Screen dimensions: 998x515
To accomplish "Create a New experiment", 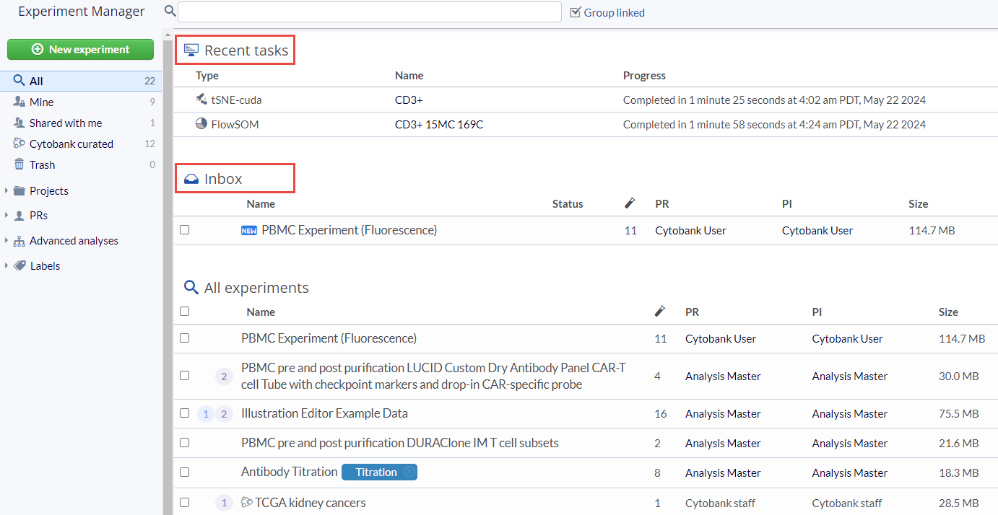I will tap(80, 50).
